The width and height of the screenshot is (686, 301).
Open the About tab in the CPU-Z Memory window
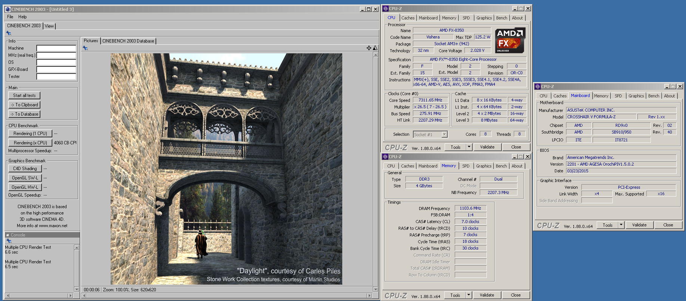pyautogui.click(x=517, y=166)
